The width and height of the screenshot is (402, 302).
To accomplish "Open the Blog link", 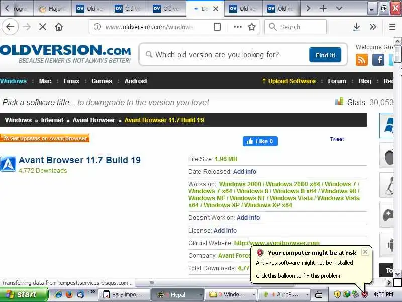I will coord(365,81).
